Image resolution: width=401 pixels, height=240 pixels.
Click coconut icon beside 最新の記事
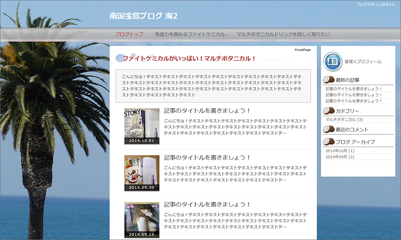coord(329,80)
